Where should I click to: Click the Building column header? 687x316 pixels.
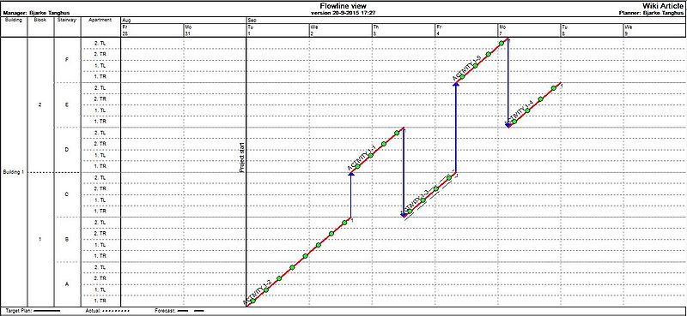(14, 20)
